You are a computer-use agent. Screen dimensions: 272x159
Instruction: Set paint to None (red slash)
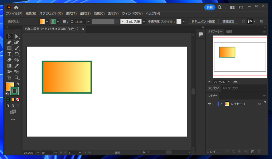click(18, 100)
